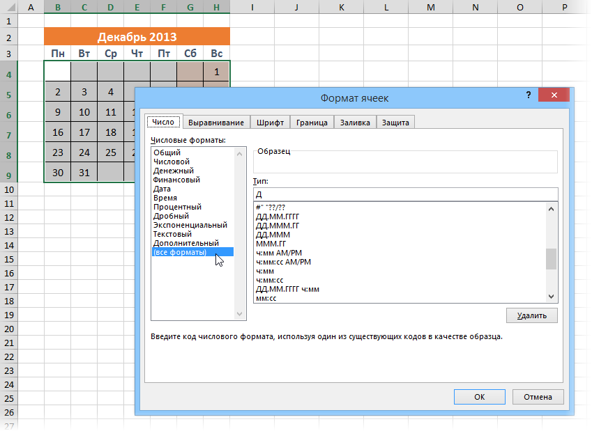Click the category list scroll down arrow
The width and height of the screenshot is (592, 431).
(x=241, y=315)
